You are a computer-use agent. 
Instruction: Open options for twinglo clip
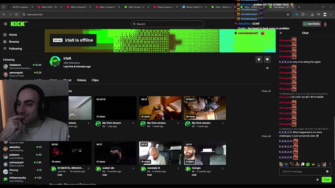click(x=223, y=168)
